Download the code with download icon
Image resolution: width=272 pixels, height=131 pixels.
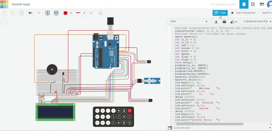(216, 21)
